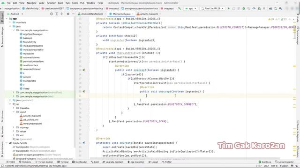Click the CRLF line separator indicator

click(x=266, y=166)
